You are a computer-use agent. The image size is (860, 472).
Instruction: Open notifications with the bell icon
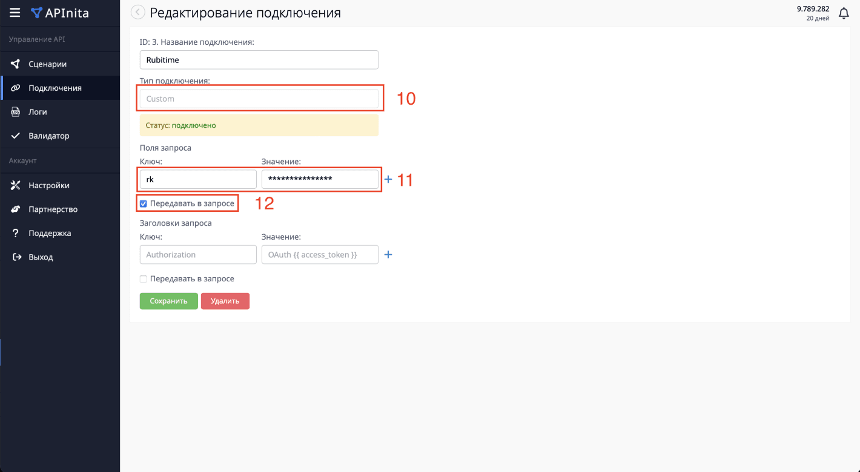(x=844, y=13)
